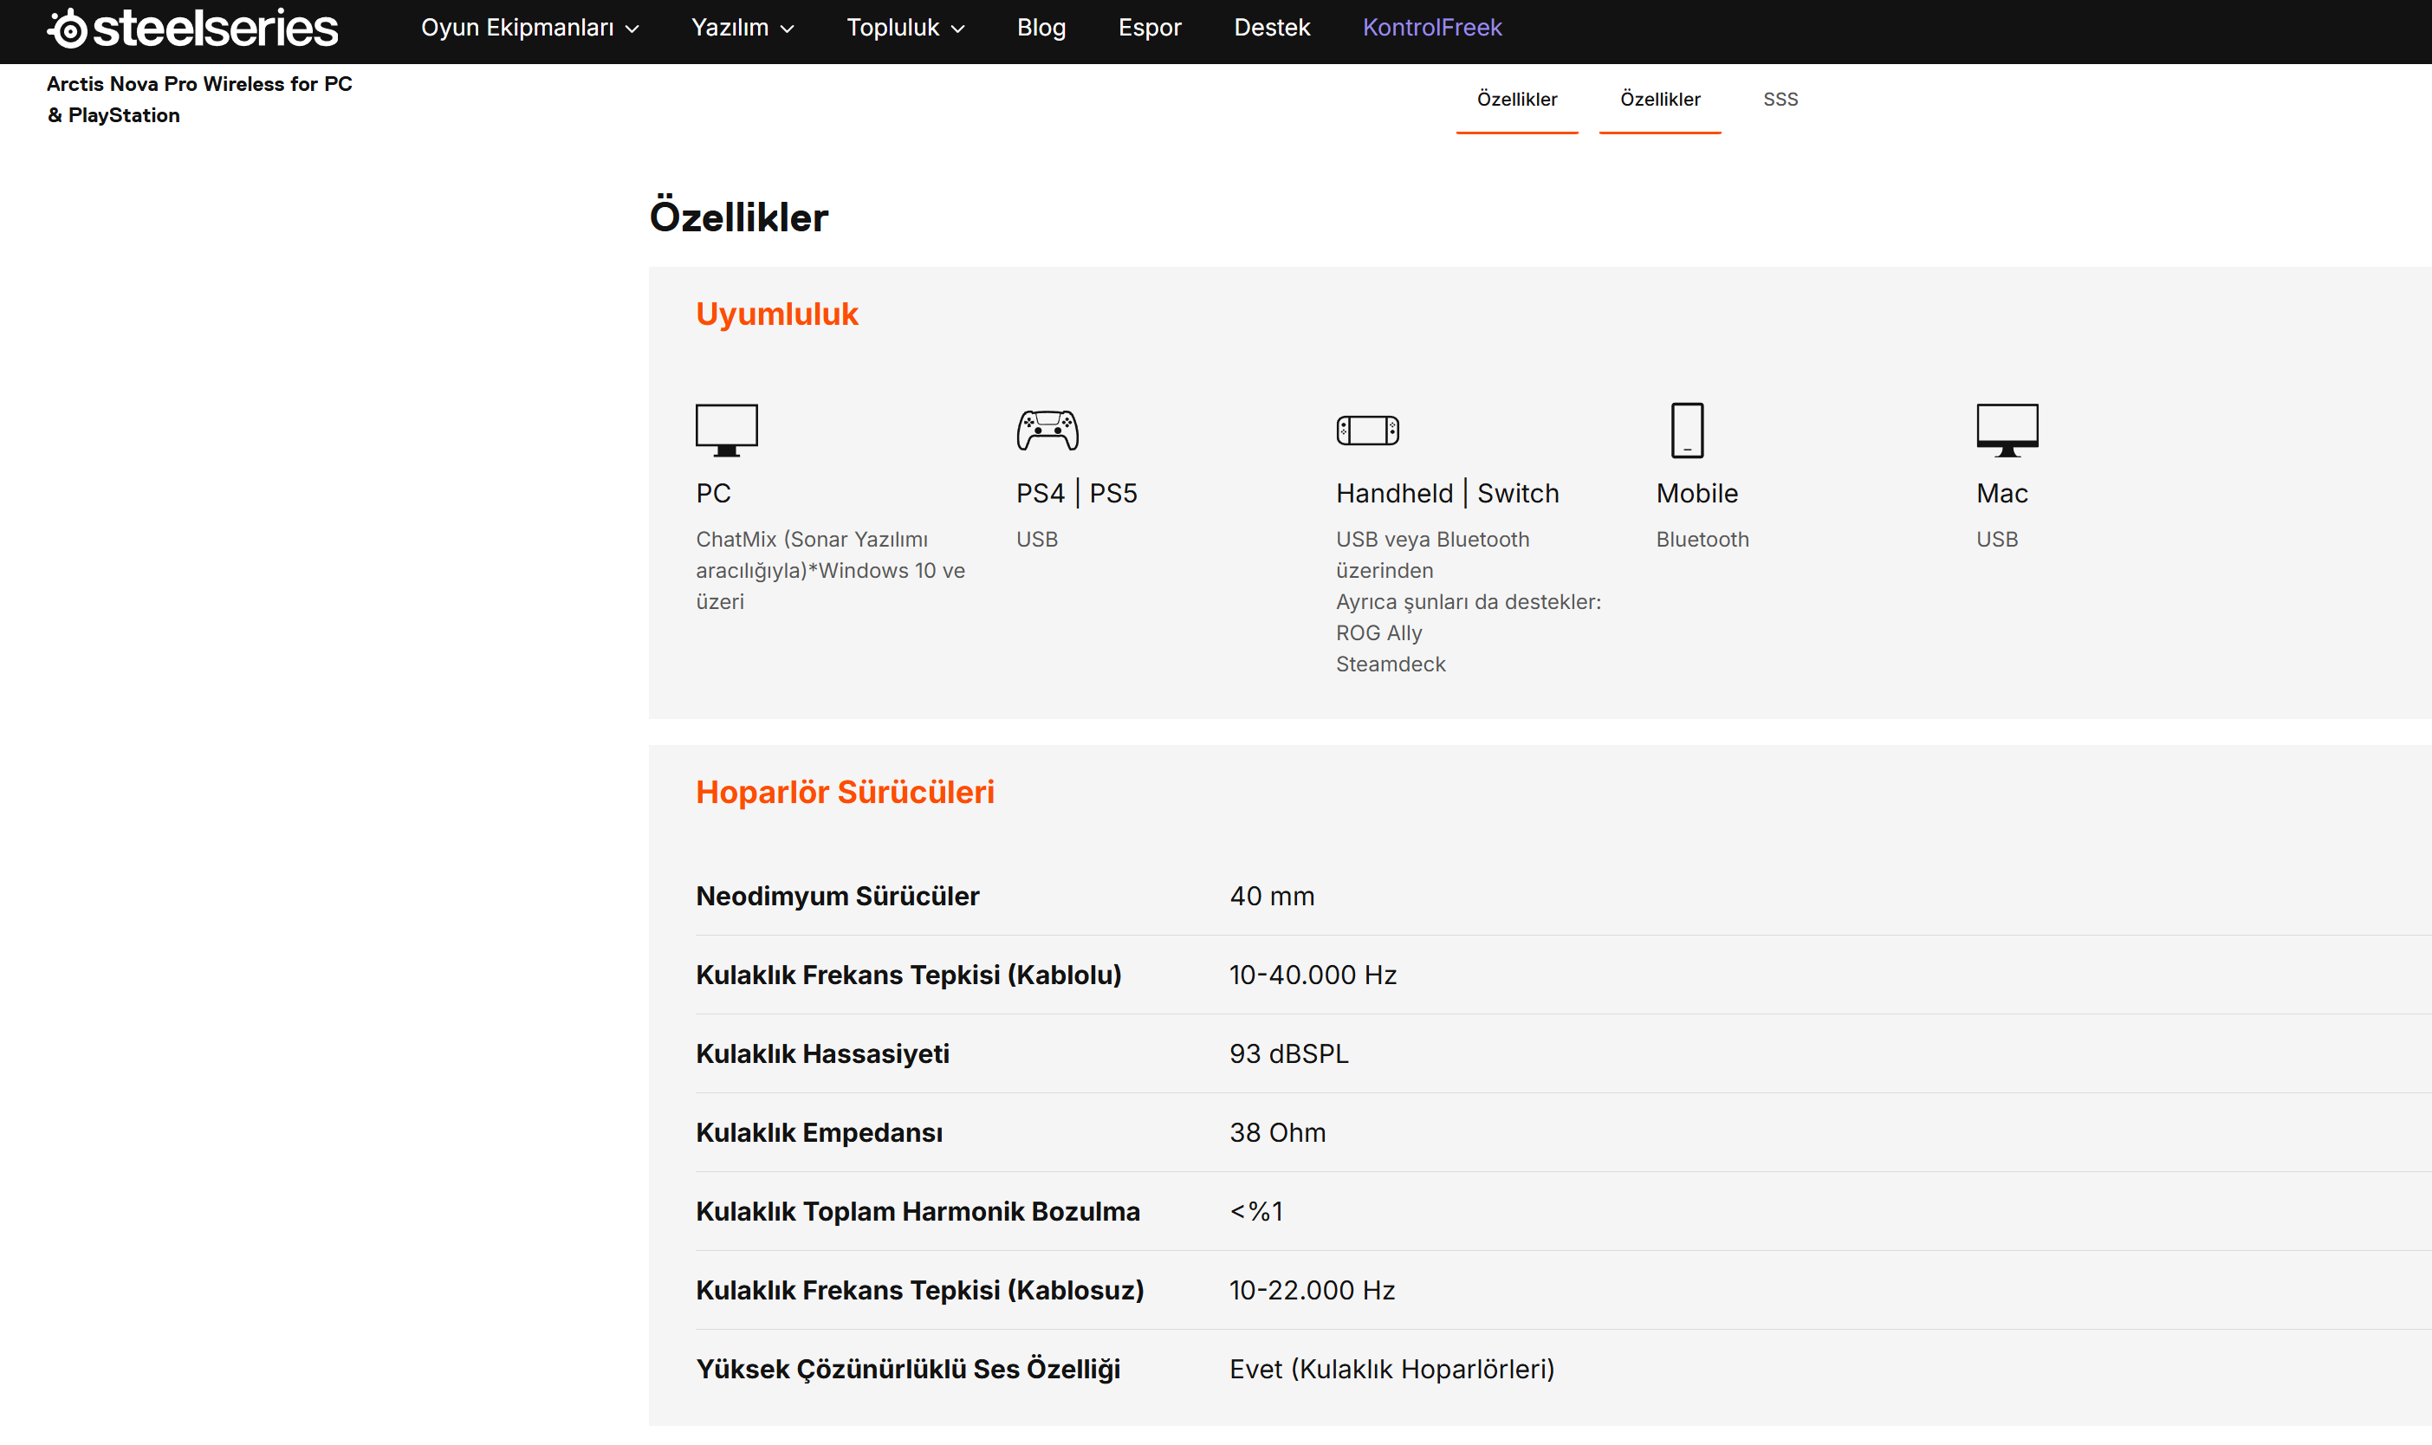Open the Blog page
2432x1445 pixels.
point(1041,27)
